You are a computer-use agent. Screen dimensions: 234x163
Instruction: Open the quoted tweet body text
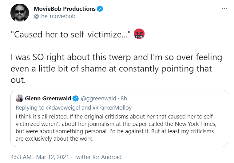pos(116,127)
